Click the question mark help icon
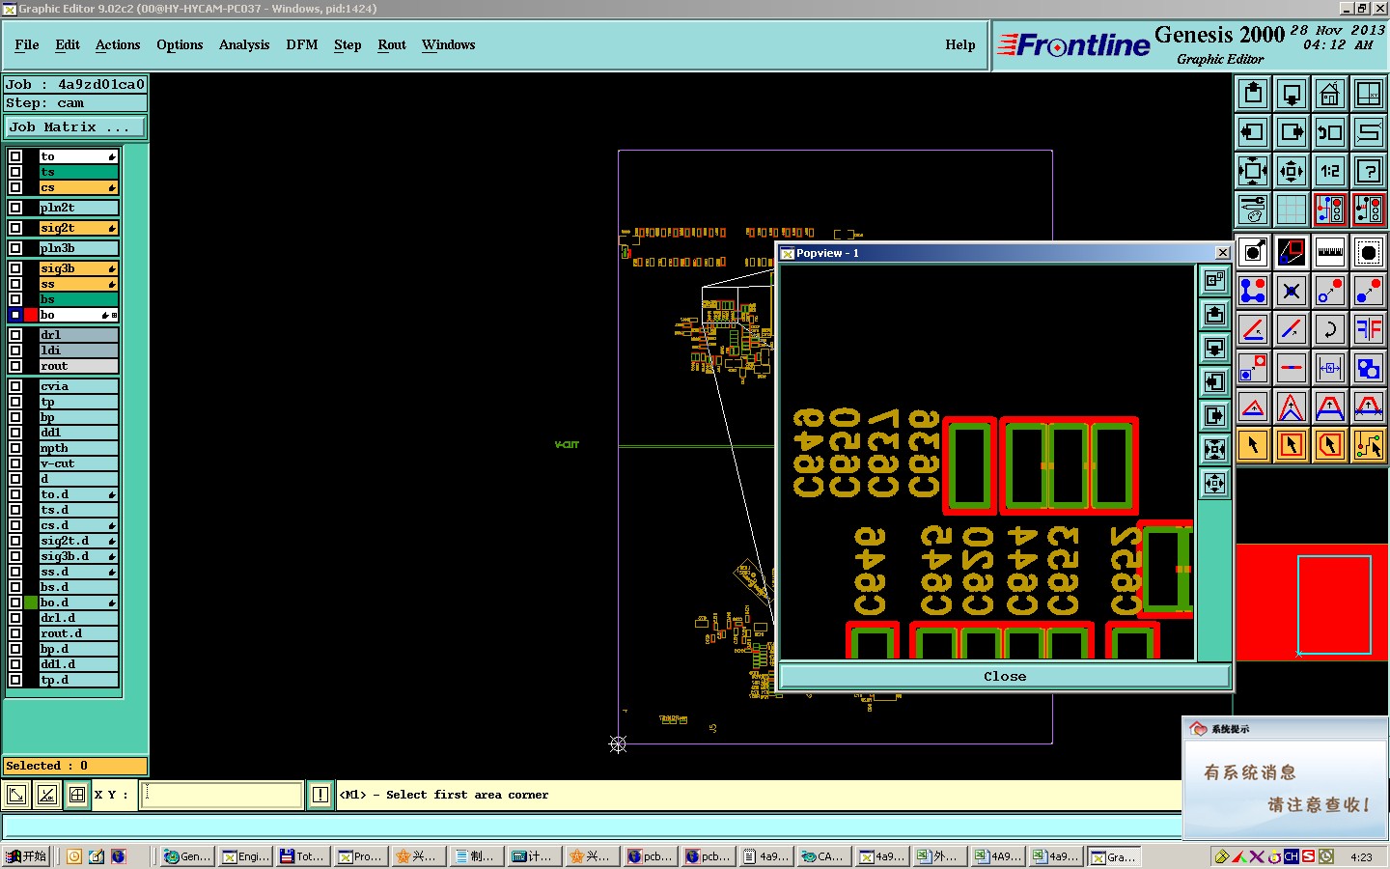This screenshot has height=869, width=1390. pyautogui.click(x=1369, y=171)
